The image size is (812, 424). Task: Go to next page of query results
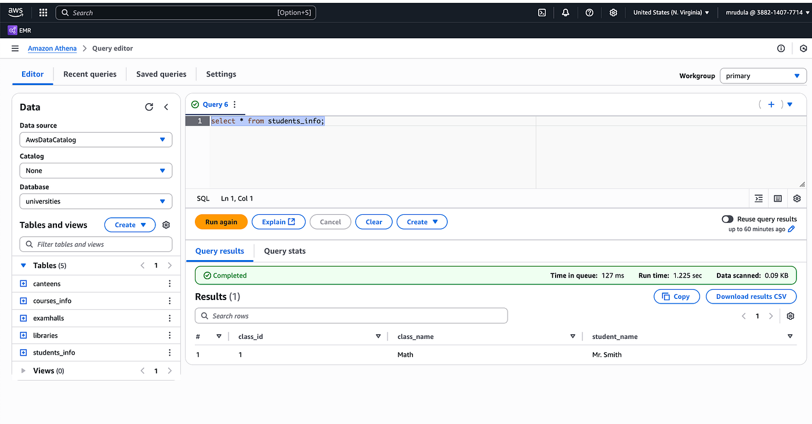click(771, 316)
